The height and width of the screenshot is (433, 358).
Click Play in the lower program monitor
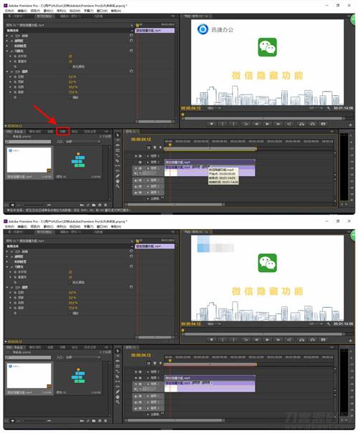(267, 340)
